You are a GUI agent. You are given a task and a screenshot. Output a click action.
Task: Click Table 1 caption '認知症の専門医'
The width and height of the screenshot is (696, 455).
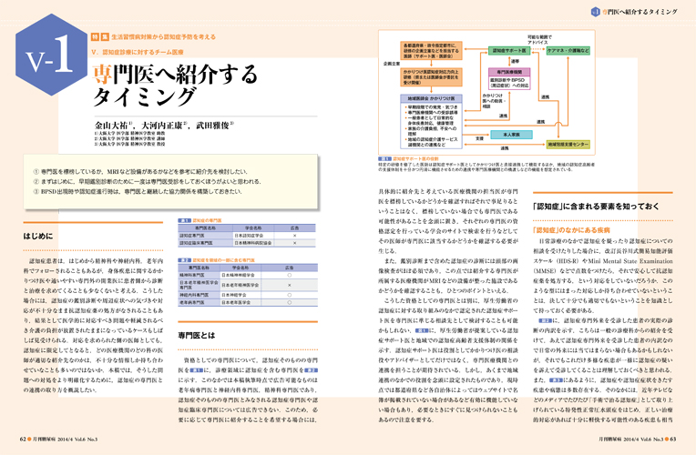tap(207, 220)
